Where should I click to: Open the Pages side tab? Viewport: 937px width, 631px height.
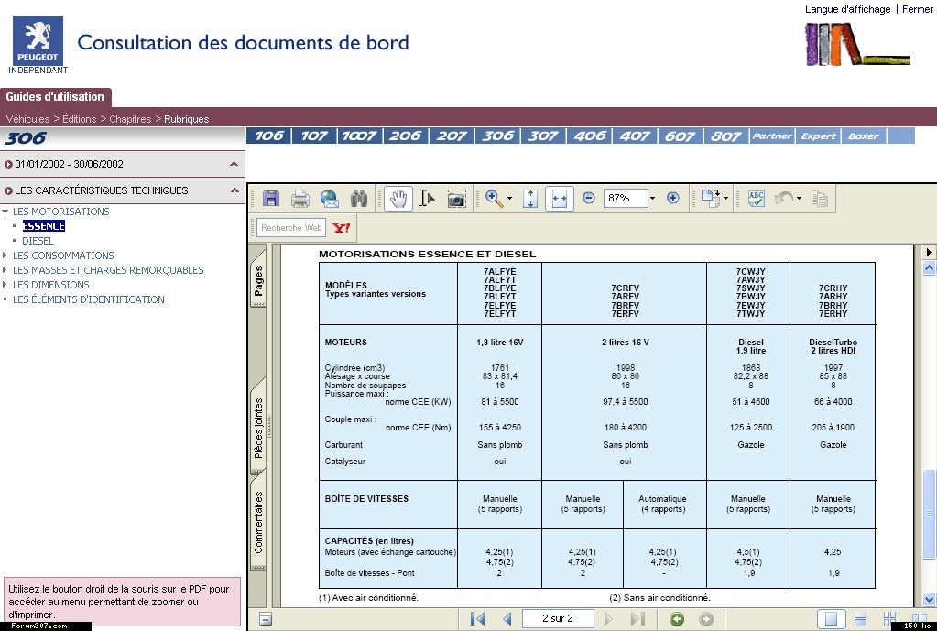pos(258,278)
